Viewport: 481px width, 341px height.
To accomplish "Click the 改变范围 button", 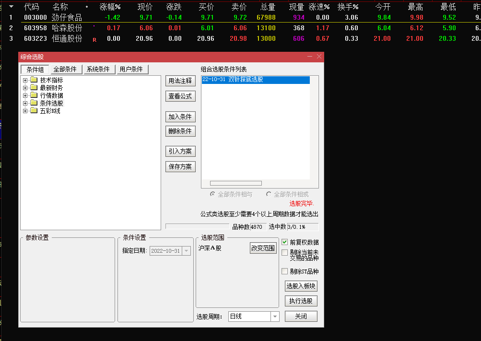I will [x=263, y=248].
